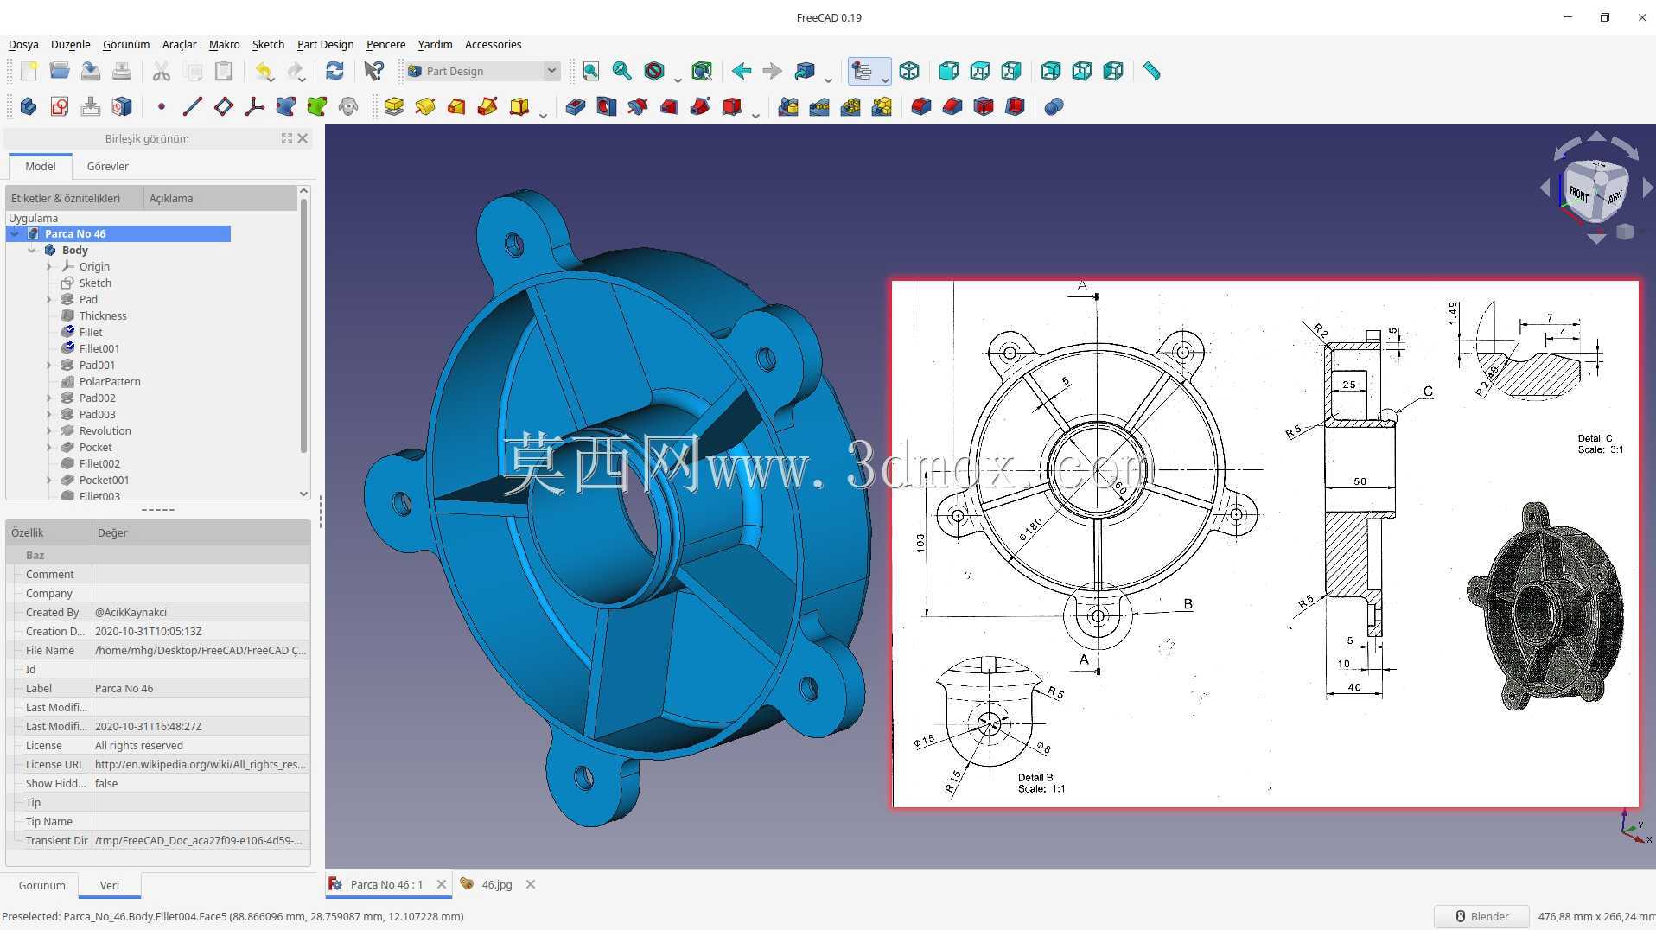This screenshot has height=930, width=1656.
Task: Create a datum plane
Action: pos(224,106)
